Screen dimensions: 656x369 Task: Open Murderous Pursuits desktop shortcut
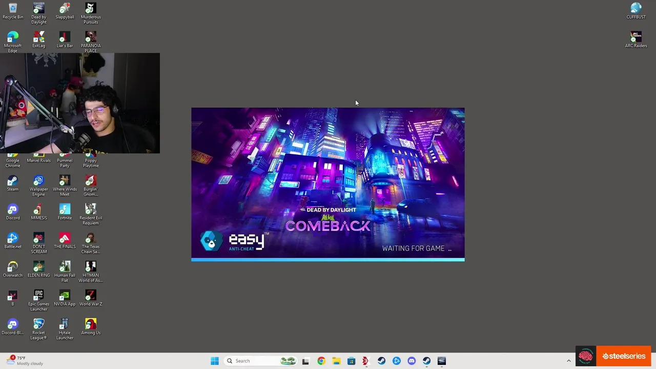pyautogui.click(x=91, y=13)
